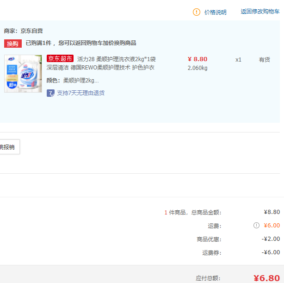
Task: Click the weight value 2.060kg
Action: [x=198, y=68]
